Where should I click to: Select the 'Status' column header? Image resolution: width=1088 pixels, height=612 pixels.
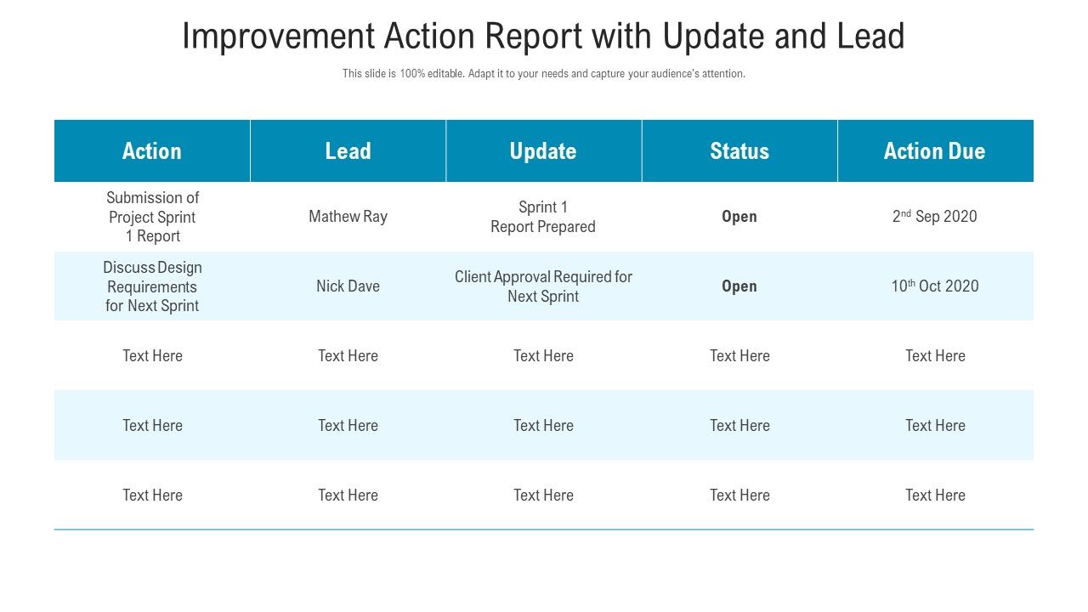pos(739,150)
